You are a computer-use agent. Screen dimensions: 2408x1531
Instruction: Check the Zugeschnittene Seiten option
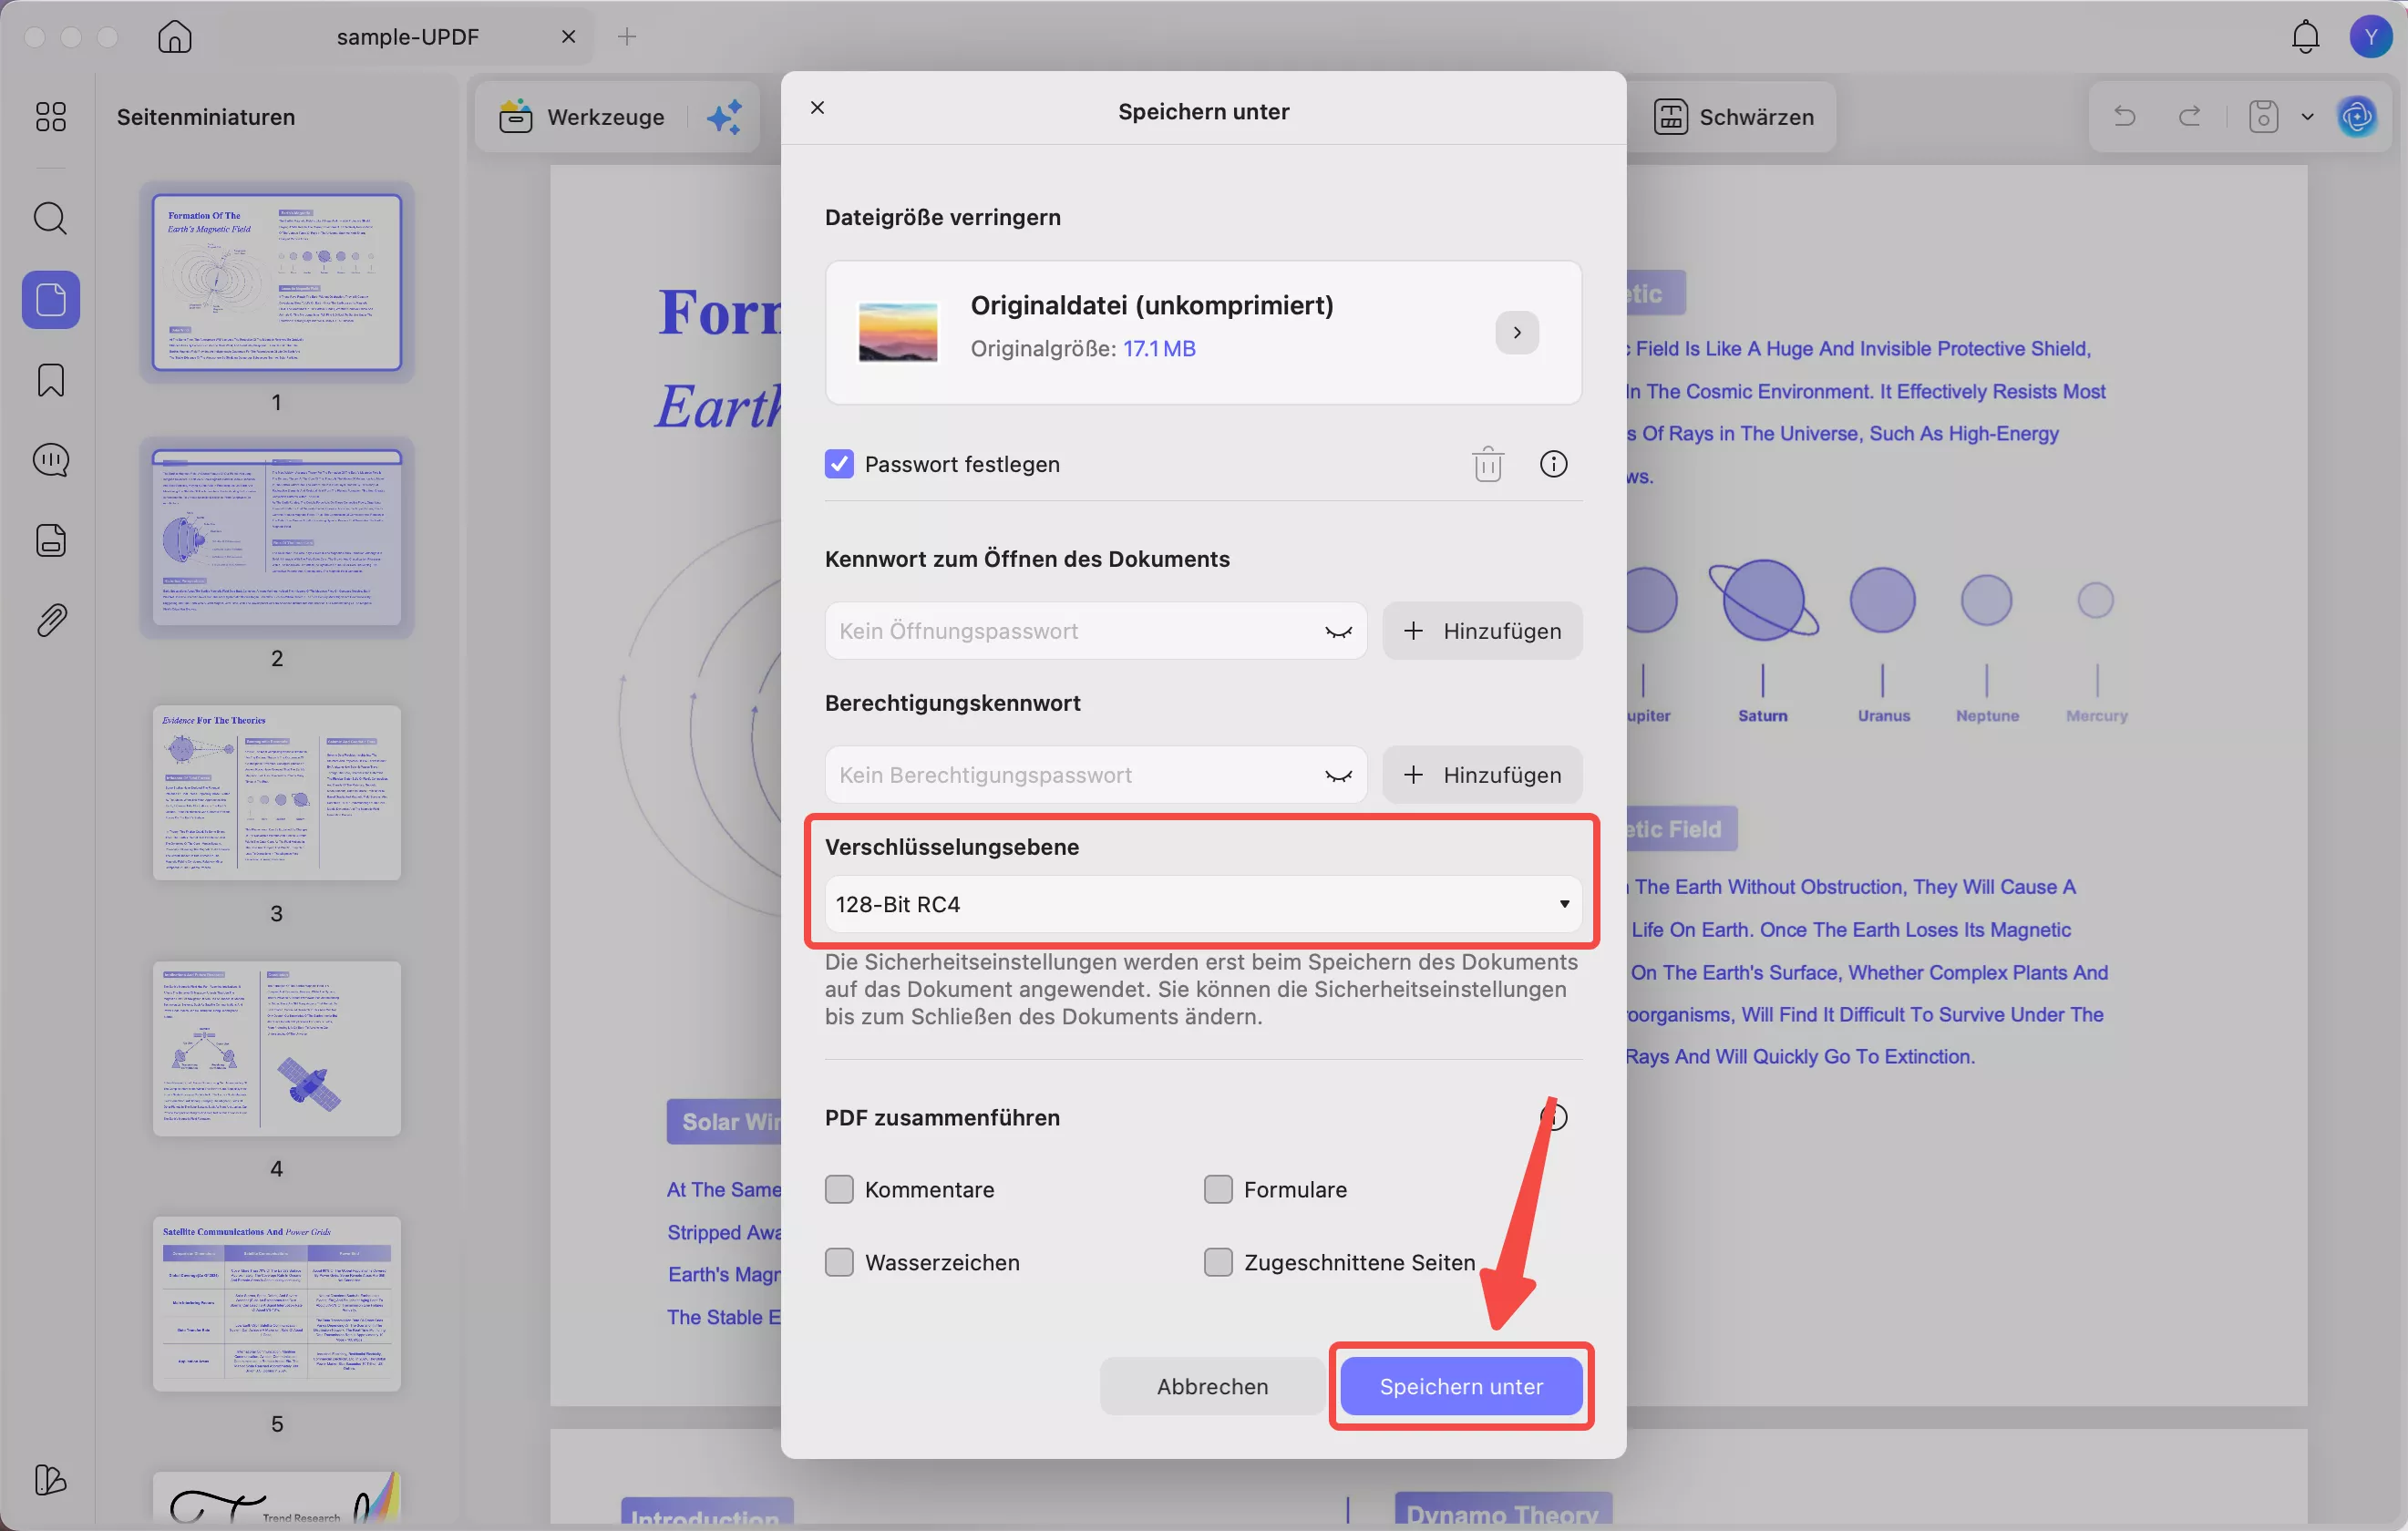point(1218,1262)
